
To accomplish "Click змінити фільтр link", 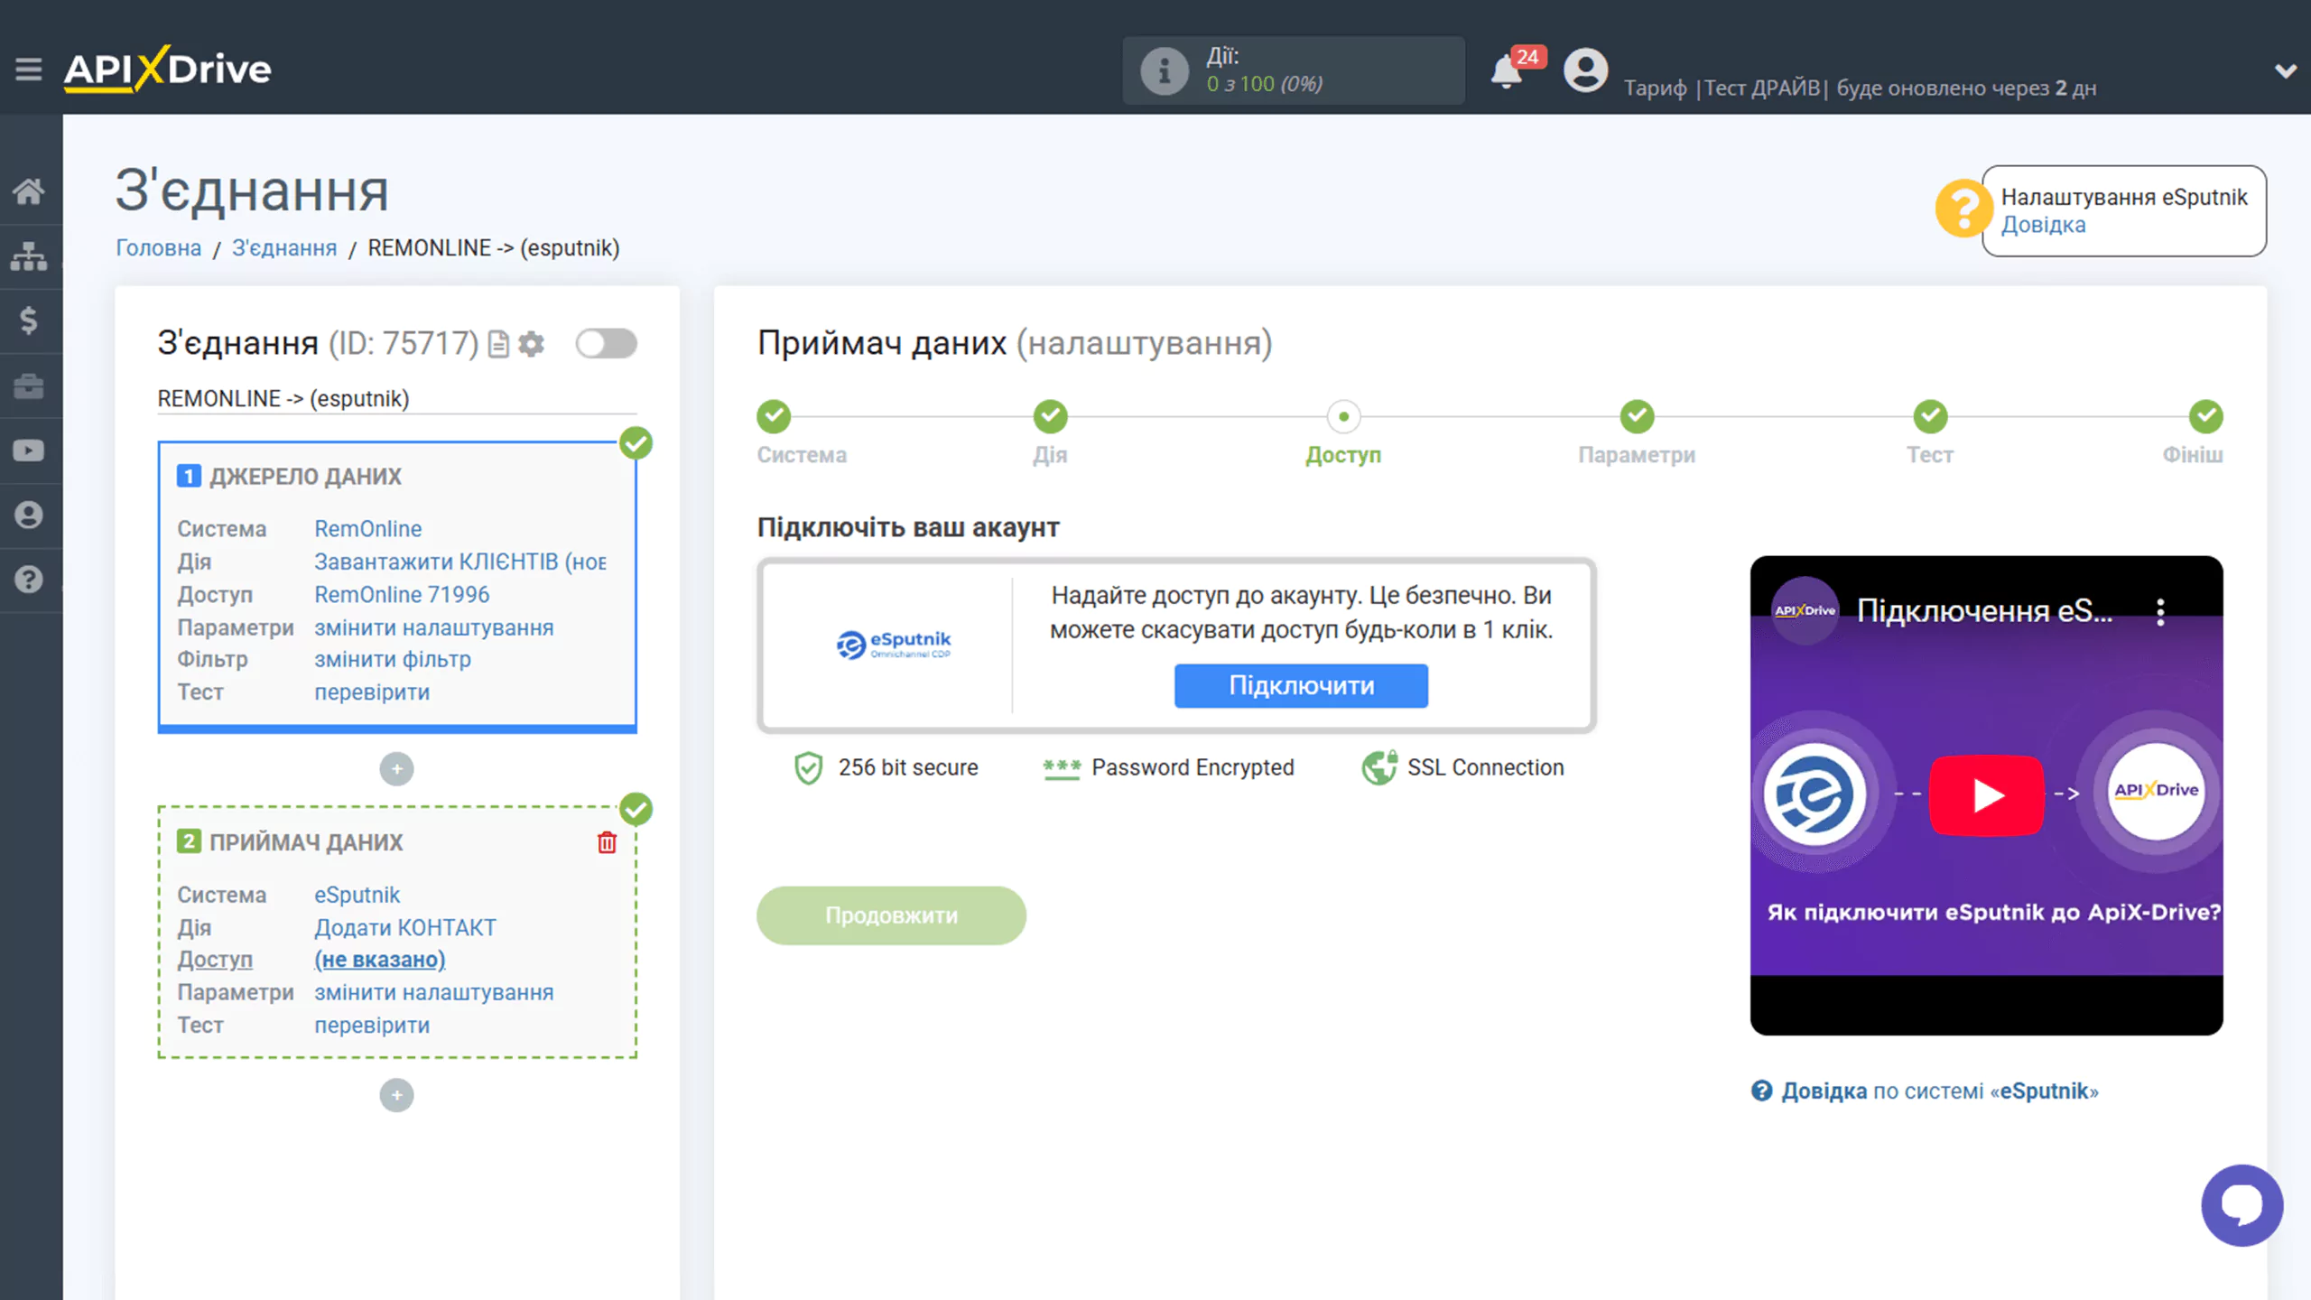I will pyautogui.click(x=393, y=660).
